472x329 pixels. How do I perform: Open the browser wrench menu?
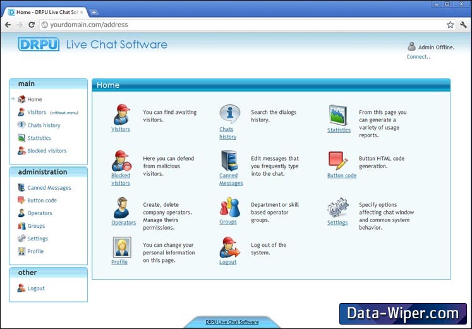pos(463,25)
